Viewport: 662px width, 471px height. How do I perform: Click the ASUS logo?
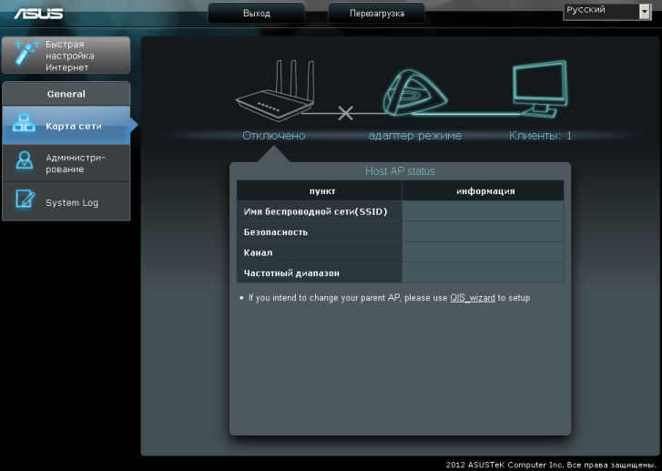37,13
